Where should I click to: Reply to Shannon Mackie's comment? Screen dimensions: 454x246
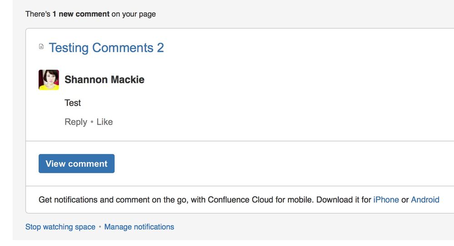coord(76,122)
